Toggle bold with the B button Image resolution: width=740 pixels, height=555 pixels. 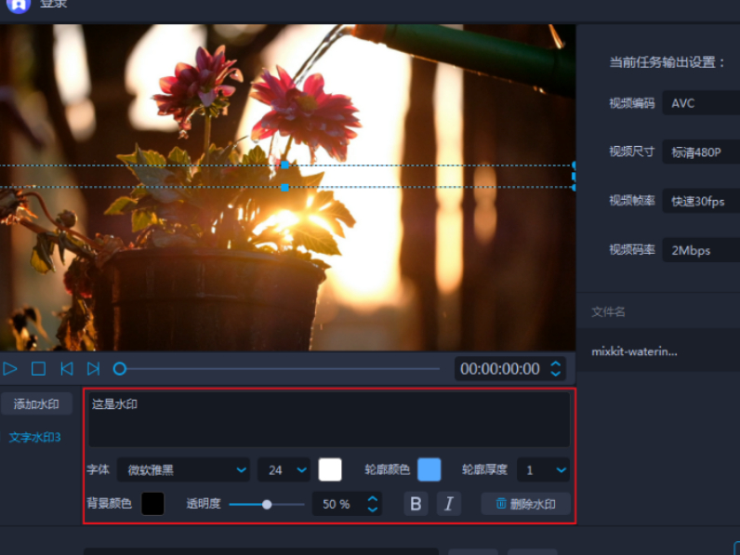(x=416, y=504)
